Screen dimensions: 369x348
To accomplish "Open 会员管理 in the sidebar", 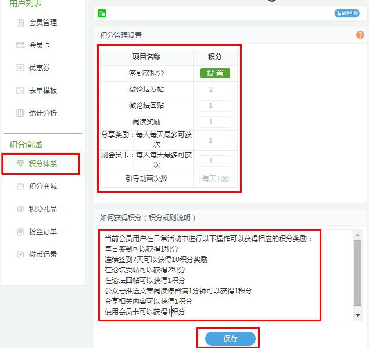I will (x=43, y=23).
